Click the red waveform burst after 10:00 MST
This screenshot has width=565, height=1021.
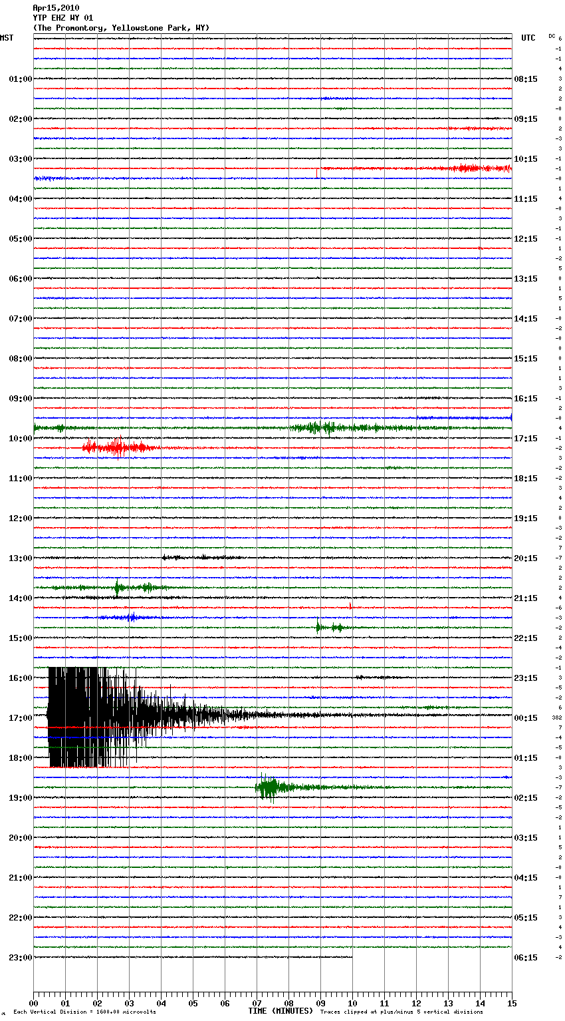pyautogui.click(x=118, y=447)
